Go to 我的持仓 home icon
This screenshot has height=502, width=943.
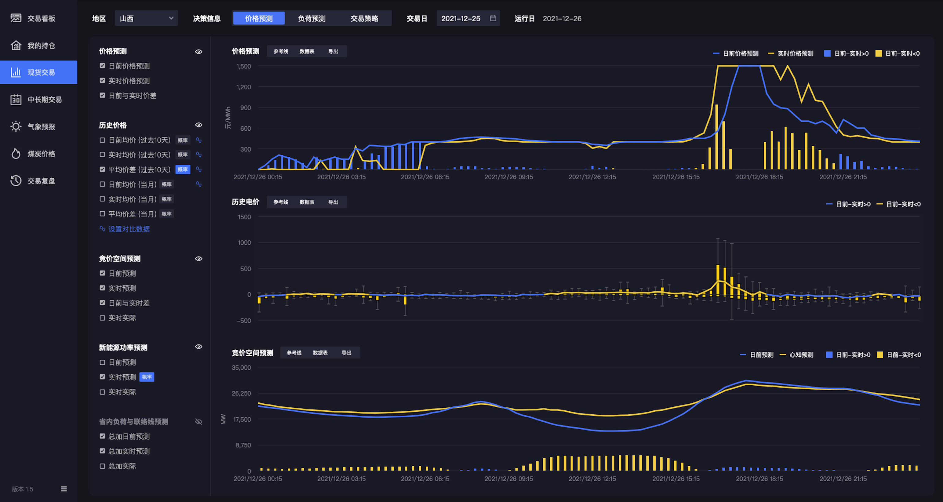pyautogui.click(x=16, y=45)
